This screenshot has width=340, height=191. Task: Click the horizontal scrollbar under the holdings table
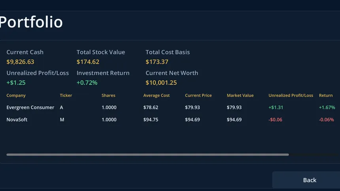(x=148, y=155)
